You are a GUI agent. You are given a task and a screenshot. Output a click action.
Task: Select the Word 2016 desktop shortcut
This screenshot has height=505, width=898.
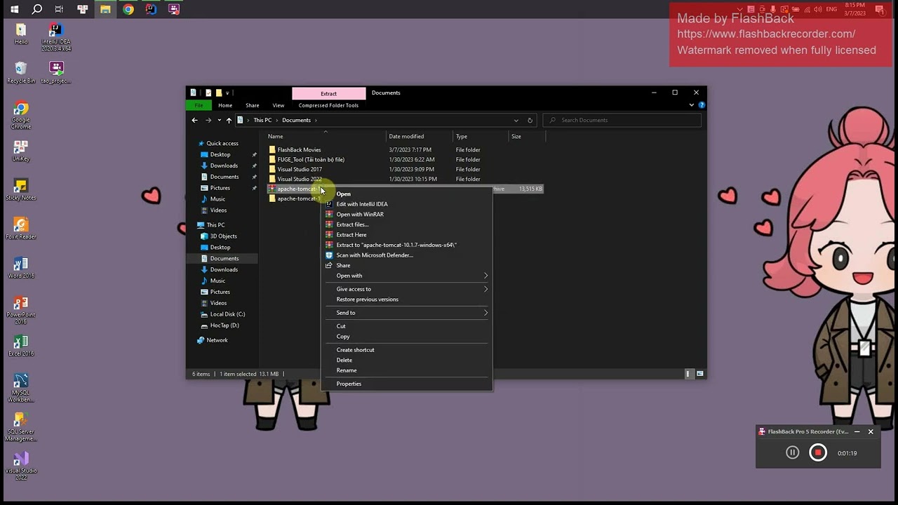[x=21, y=267]
